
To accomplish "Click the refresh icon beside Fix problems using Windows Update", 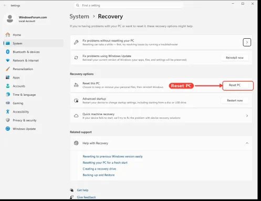I will pos(76,58).
